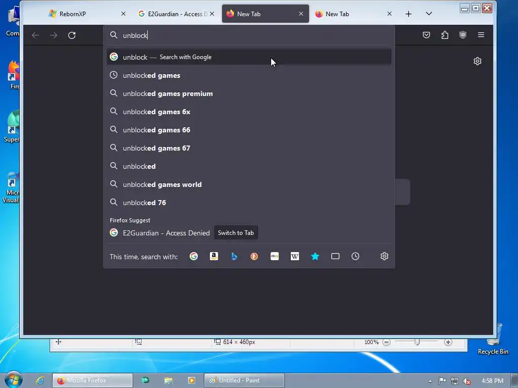Open Action Center flag icon

[x=442, y=381]
